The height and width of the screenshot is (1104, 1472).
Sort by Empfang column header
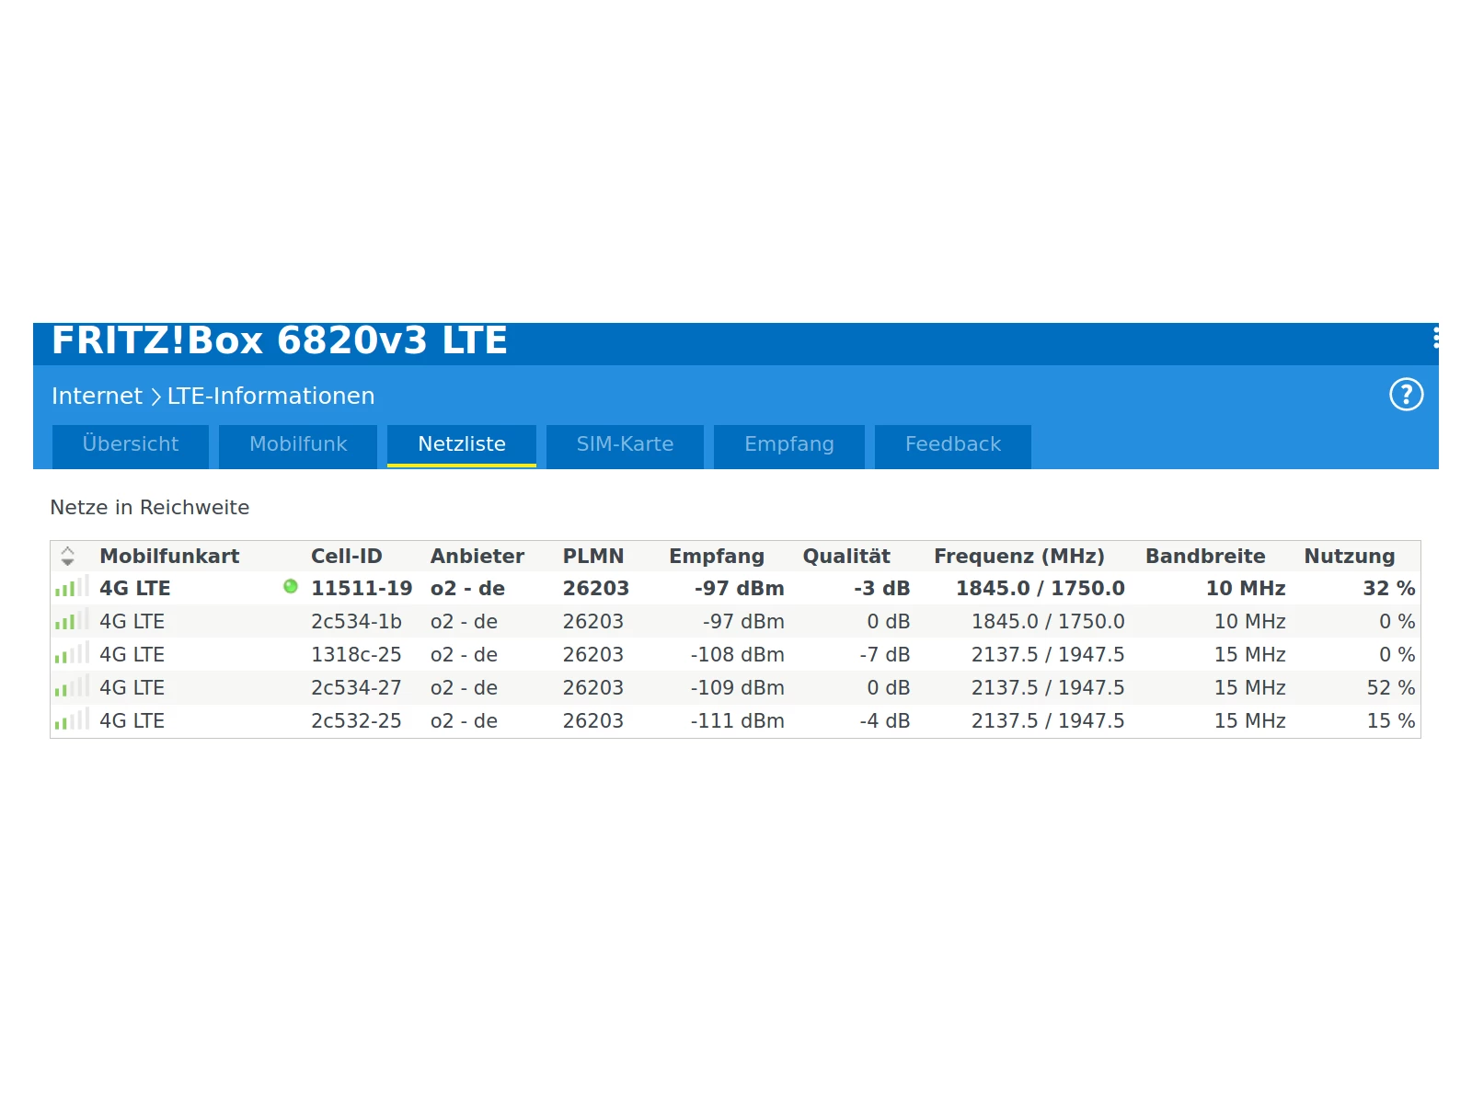tap(717, 556)
